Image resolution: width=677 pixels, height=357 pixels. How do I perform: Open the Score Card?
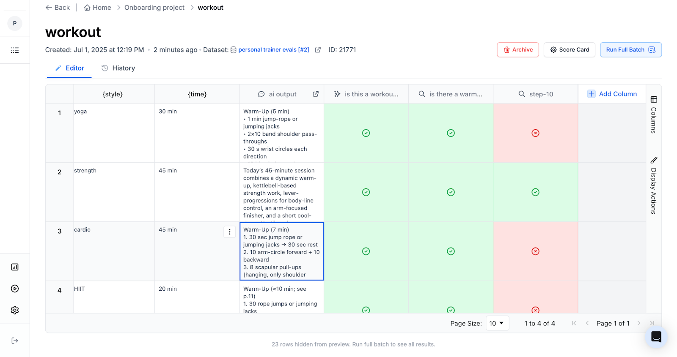pyautogui.click(x=569, y=50)
